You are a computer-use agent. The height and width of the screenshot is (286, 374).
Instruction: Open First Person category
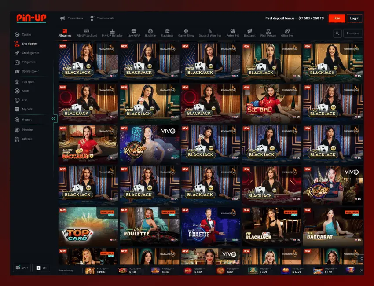[x=268, y=33]
